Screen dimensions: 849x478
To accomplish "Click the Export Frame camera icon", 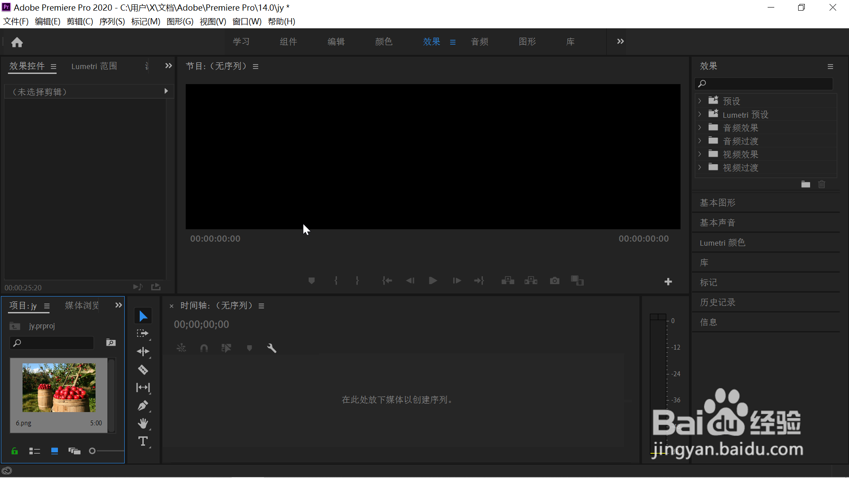I will (555, 281).
